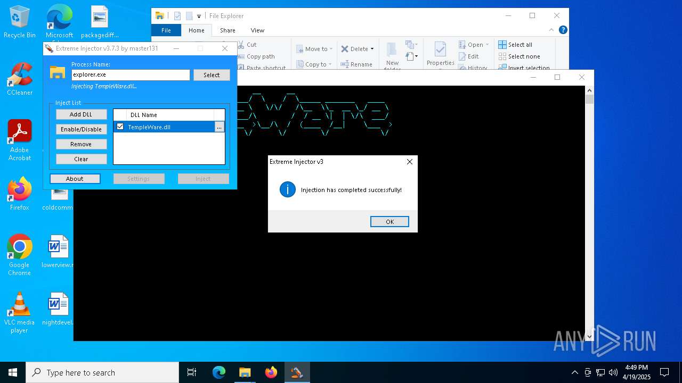682x383 pixels.
Task: Switch to Share tab in File Explorer
Action: [x=228, y=30]
